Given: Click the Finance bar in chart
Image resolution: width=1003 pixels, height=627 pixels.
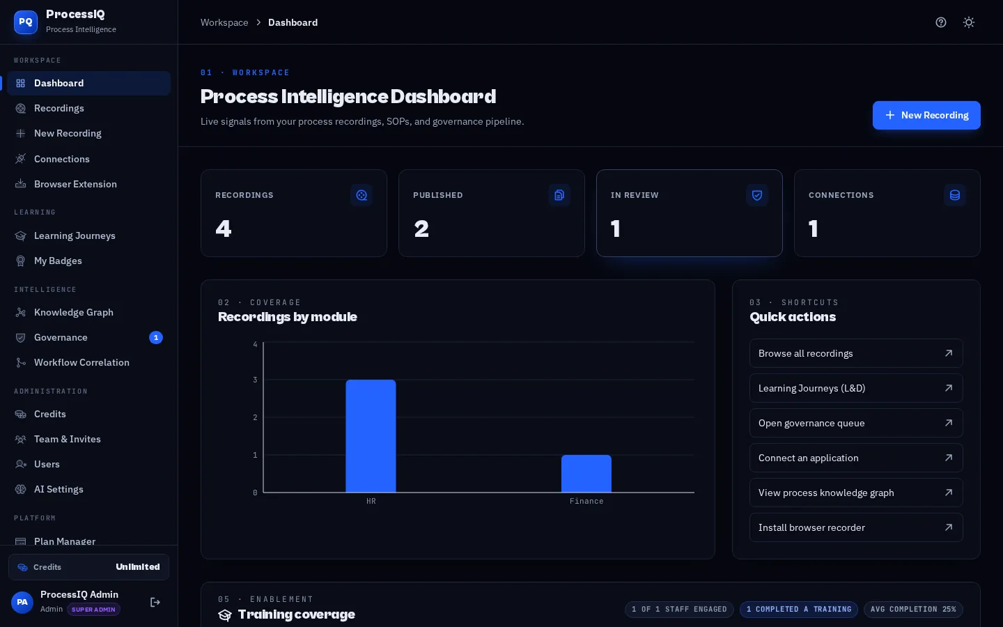Looking at the screenshot, I should 586,474.
